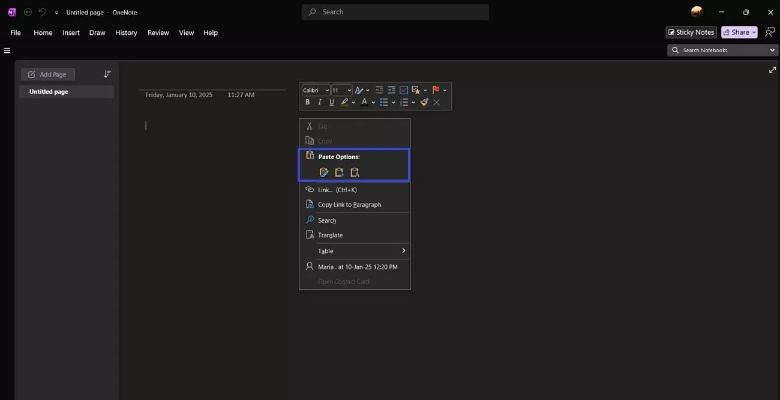780x400 pixels.
Task: Open Sticky Notes
Action: pyautogui.click(x=691, y=32)
